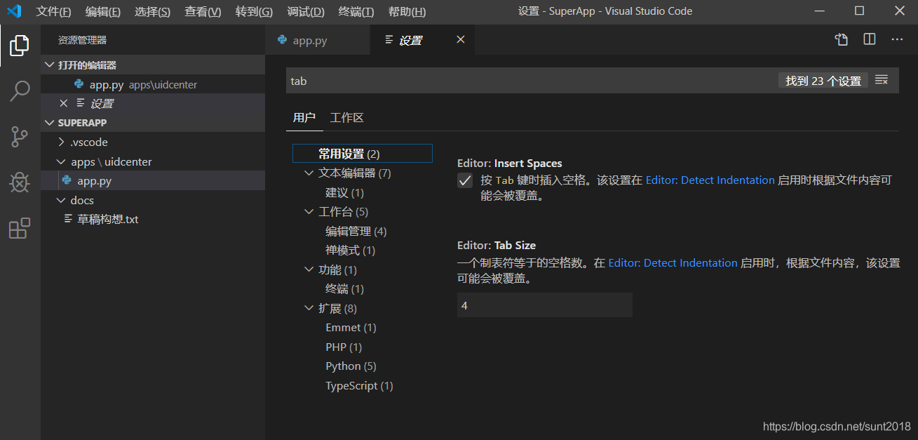Follow Detect Indentation link under Tab Size
The width and height of the screenshot is (918, 440).
point(673,263)
